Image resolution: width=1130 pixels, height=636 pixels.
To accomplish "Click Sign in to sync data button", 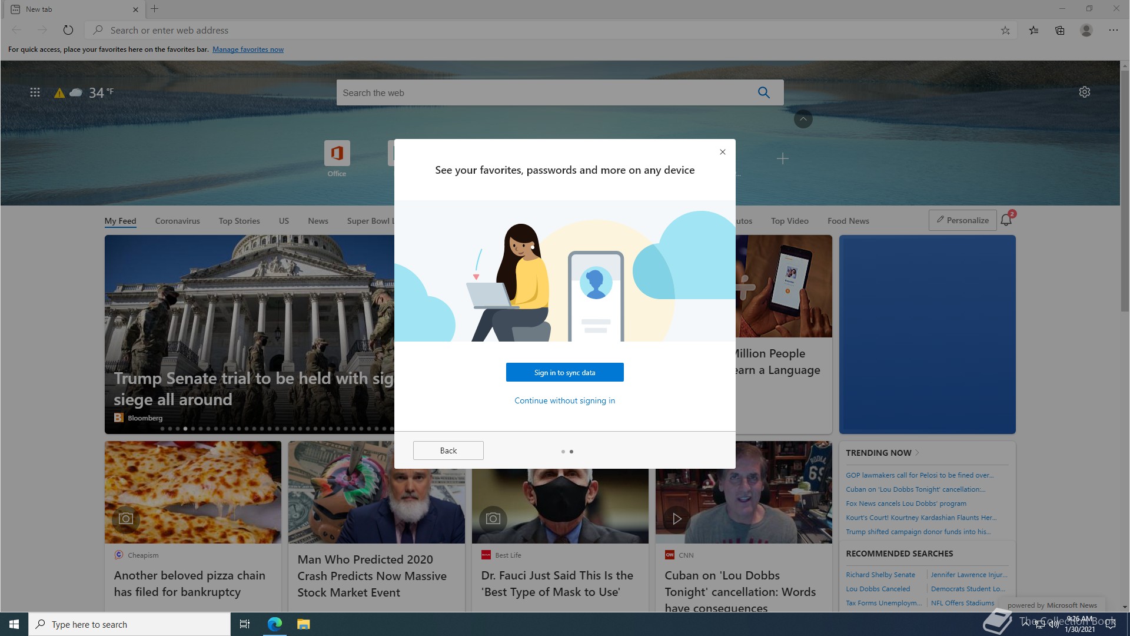I will [565, 372].
